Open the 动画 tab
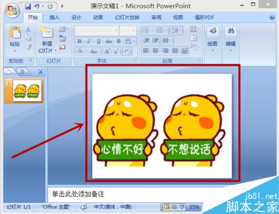 98,17
